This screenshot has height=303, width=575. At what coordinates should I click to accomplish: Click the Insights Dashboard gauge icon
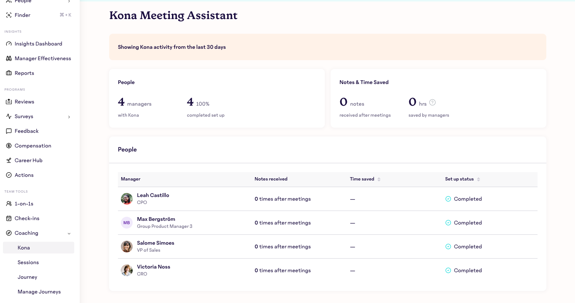point(9,44)
